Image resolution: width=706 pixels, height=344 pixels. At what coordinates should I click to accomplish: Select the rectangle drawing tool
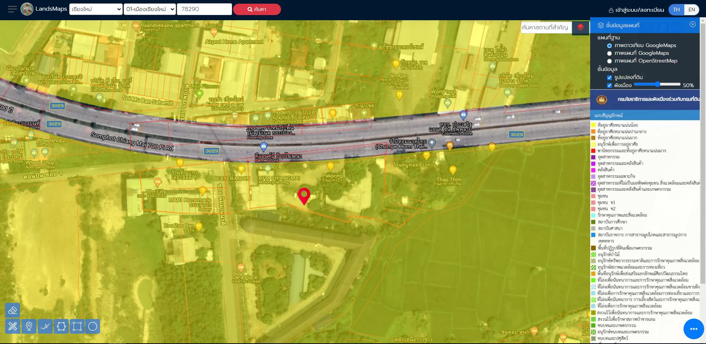[77, 326]
